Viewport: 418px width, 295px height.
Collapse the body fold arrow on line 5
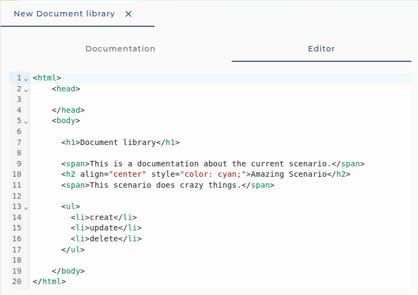(x=26, y=122)
